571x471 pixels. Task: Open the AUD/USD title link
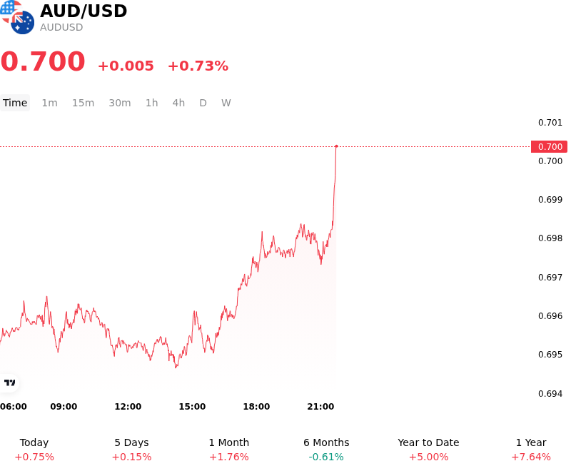pyautogui.click(x=84, y=11)
